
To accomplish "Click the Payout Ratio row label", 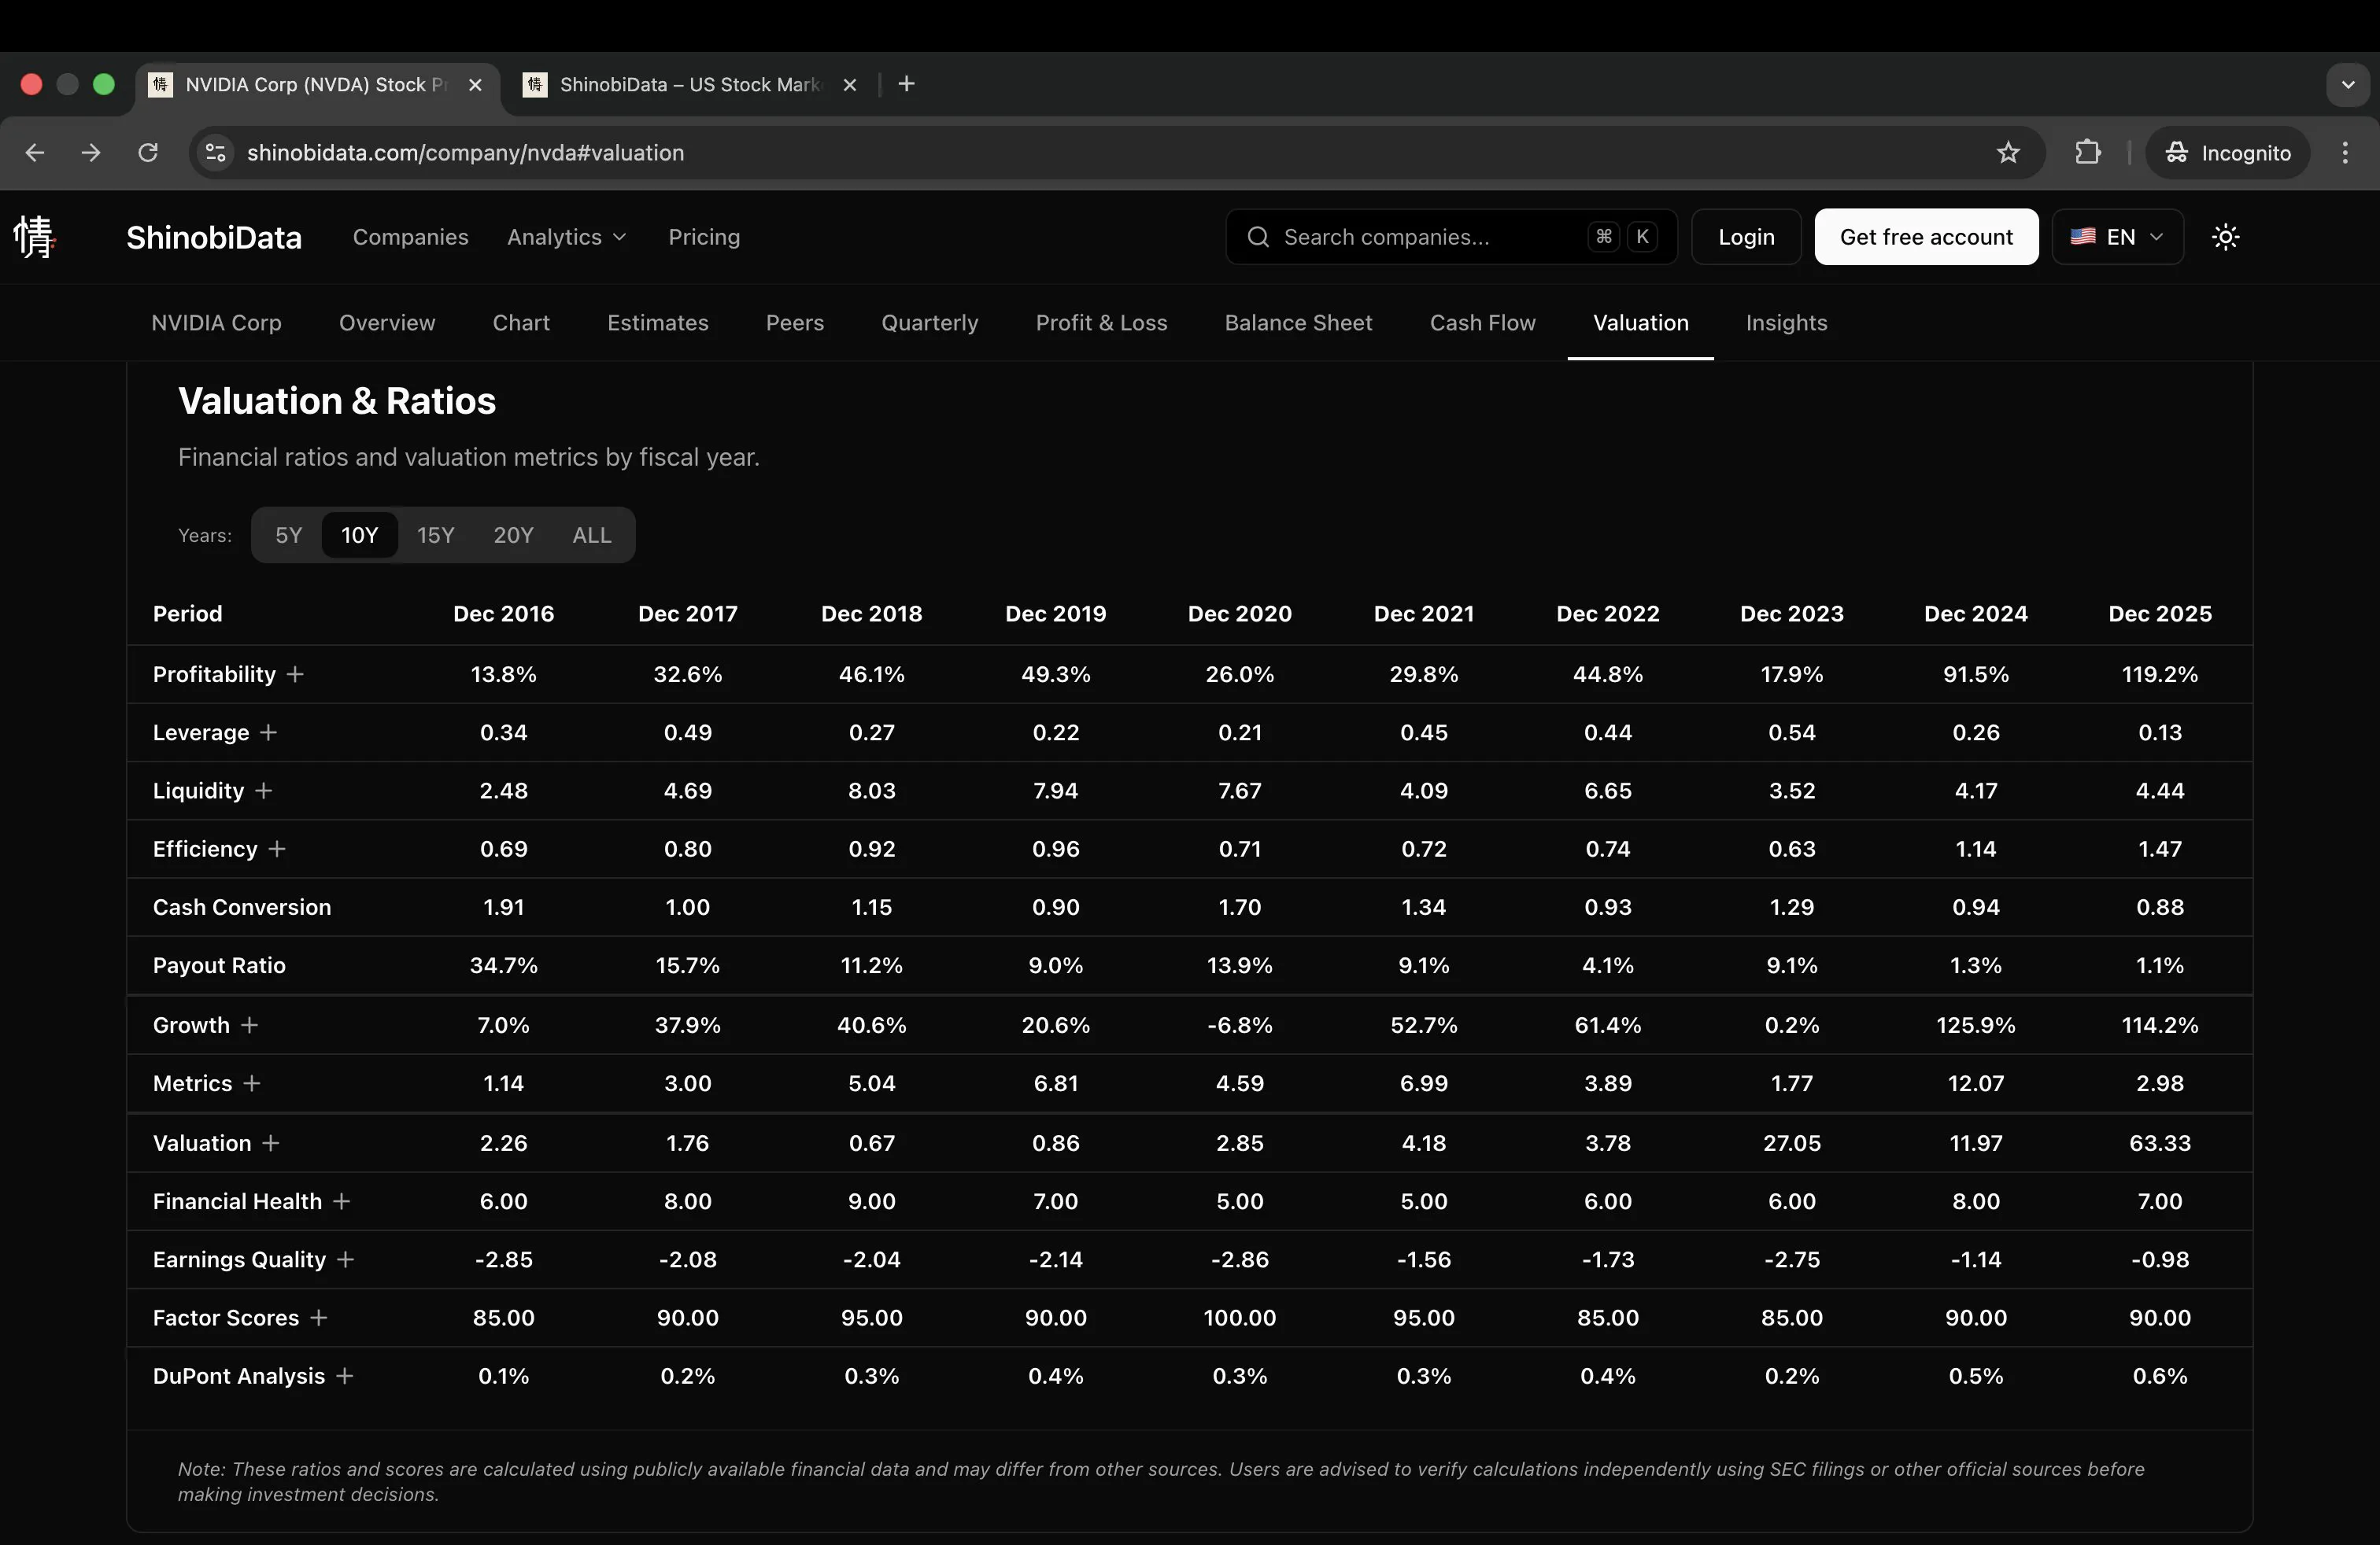I will (219, 965).
